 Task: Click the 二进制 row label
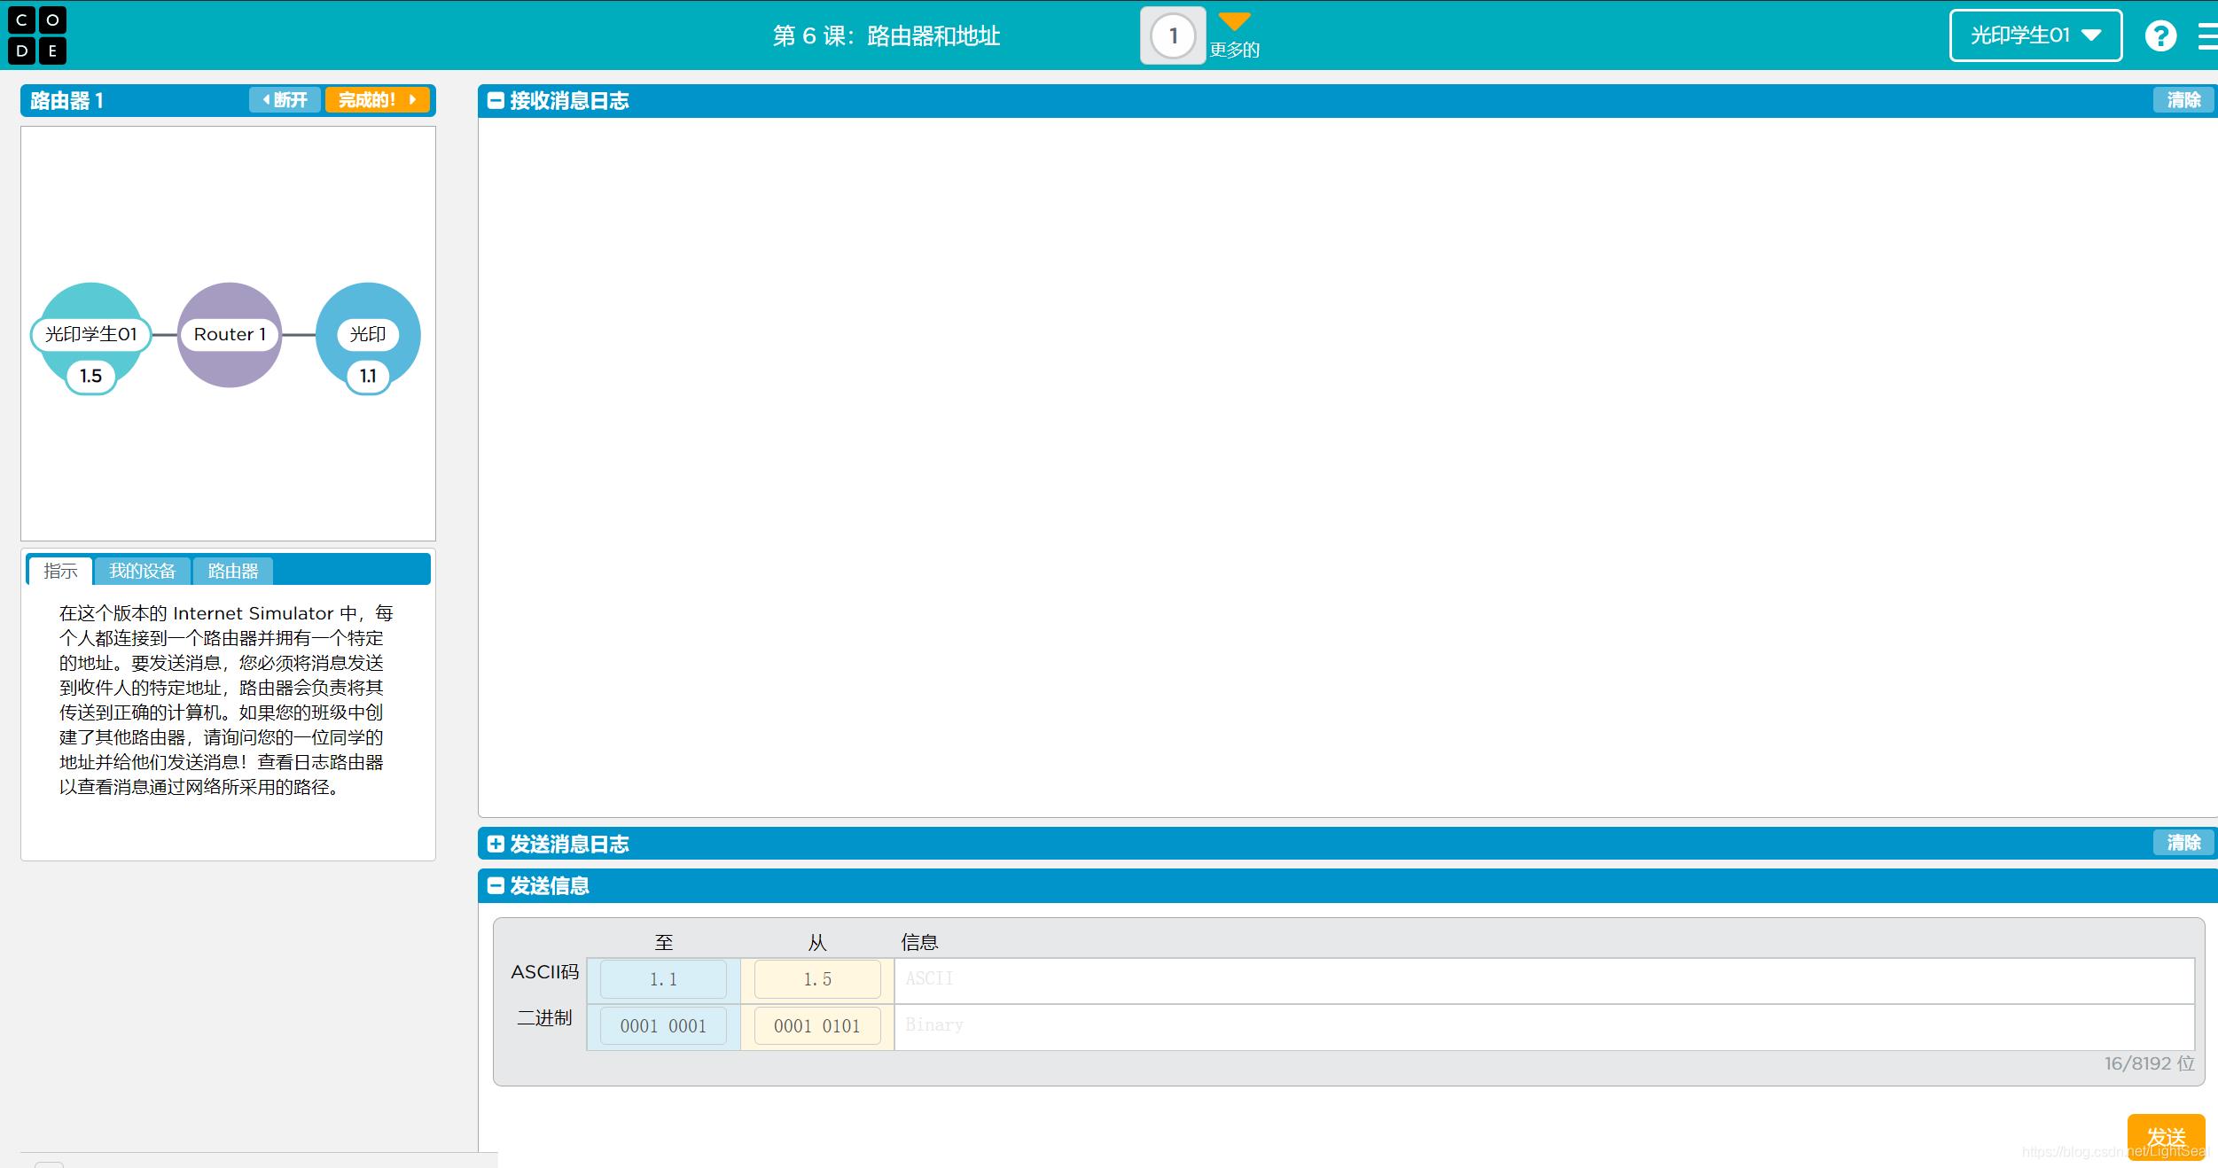coord(544,1018)
